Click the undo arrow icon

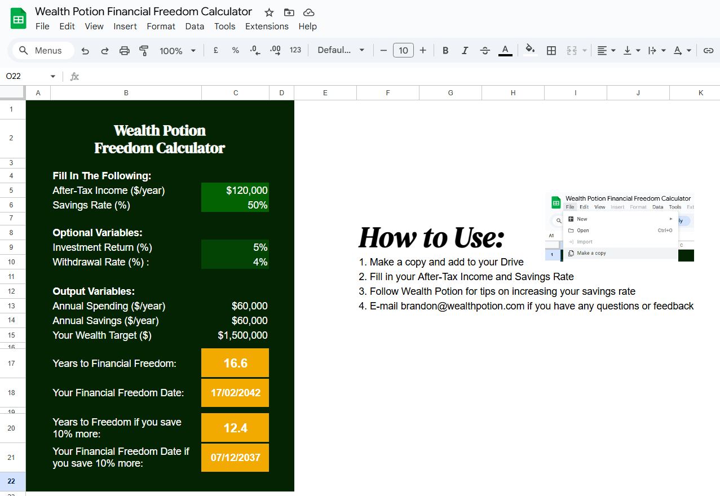[85, 51]
